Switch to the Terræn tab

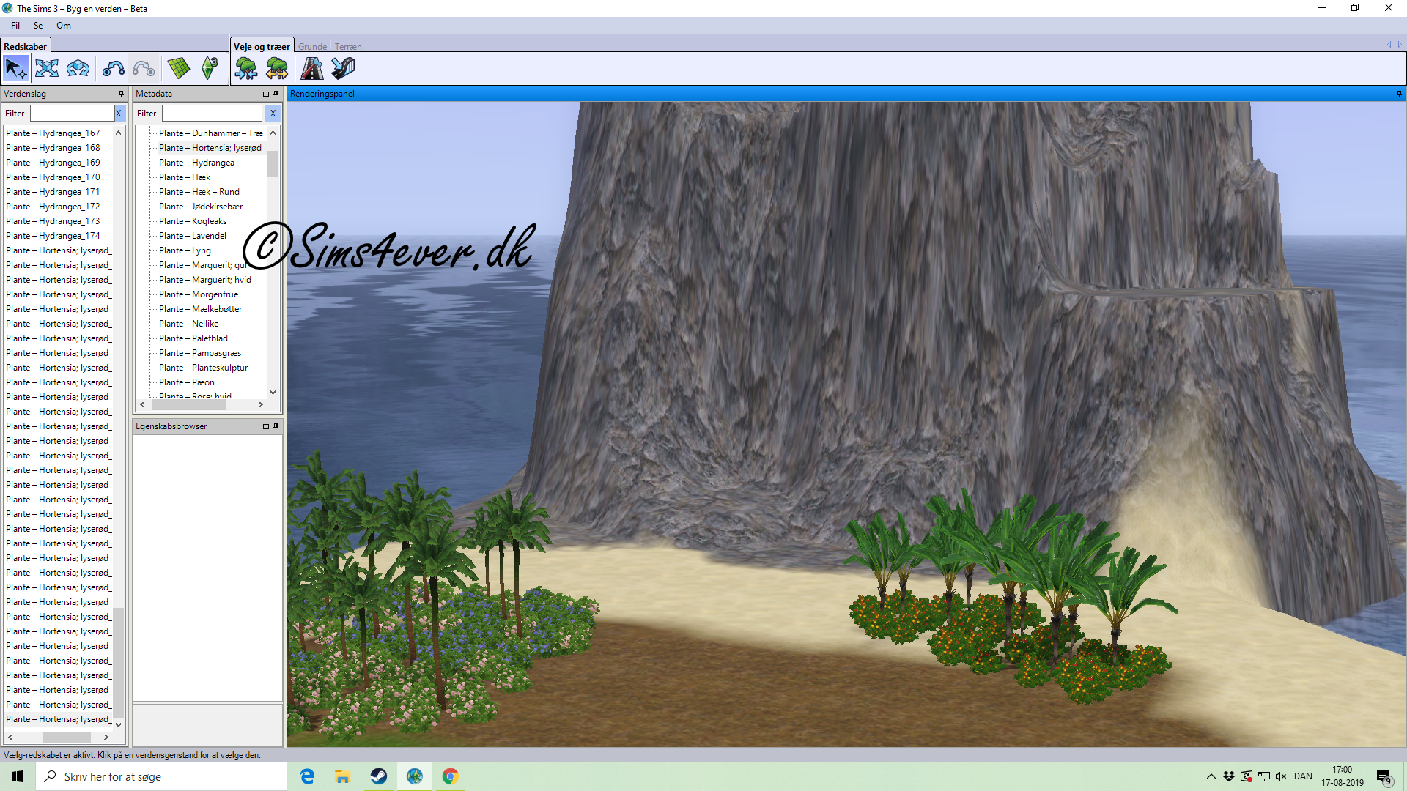pyautogui.click(x=348, y=46)
